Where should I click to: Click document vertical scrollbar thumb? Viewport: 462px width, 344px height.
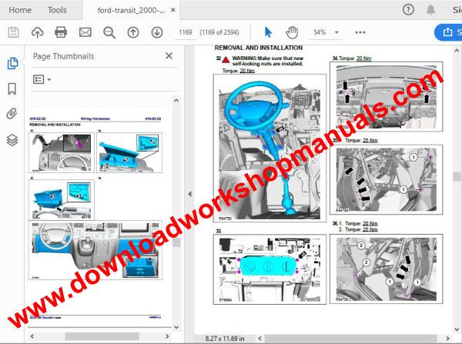click(x=457, y=176)
